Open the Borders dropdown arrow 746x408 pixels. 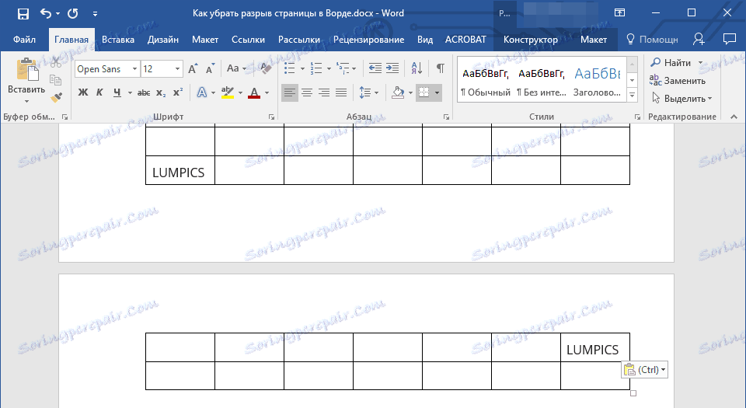(437, 92)
